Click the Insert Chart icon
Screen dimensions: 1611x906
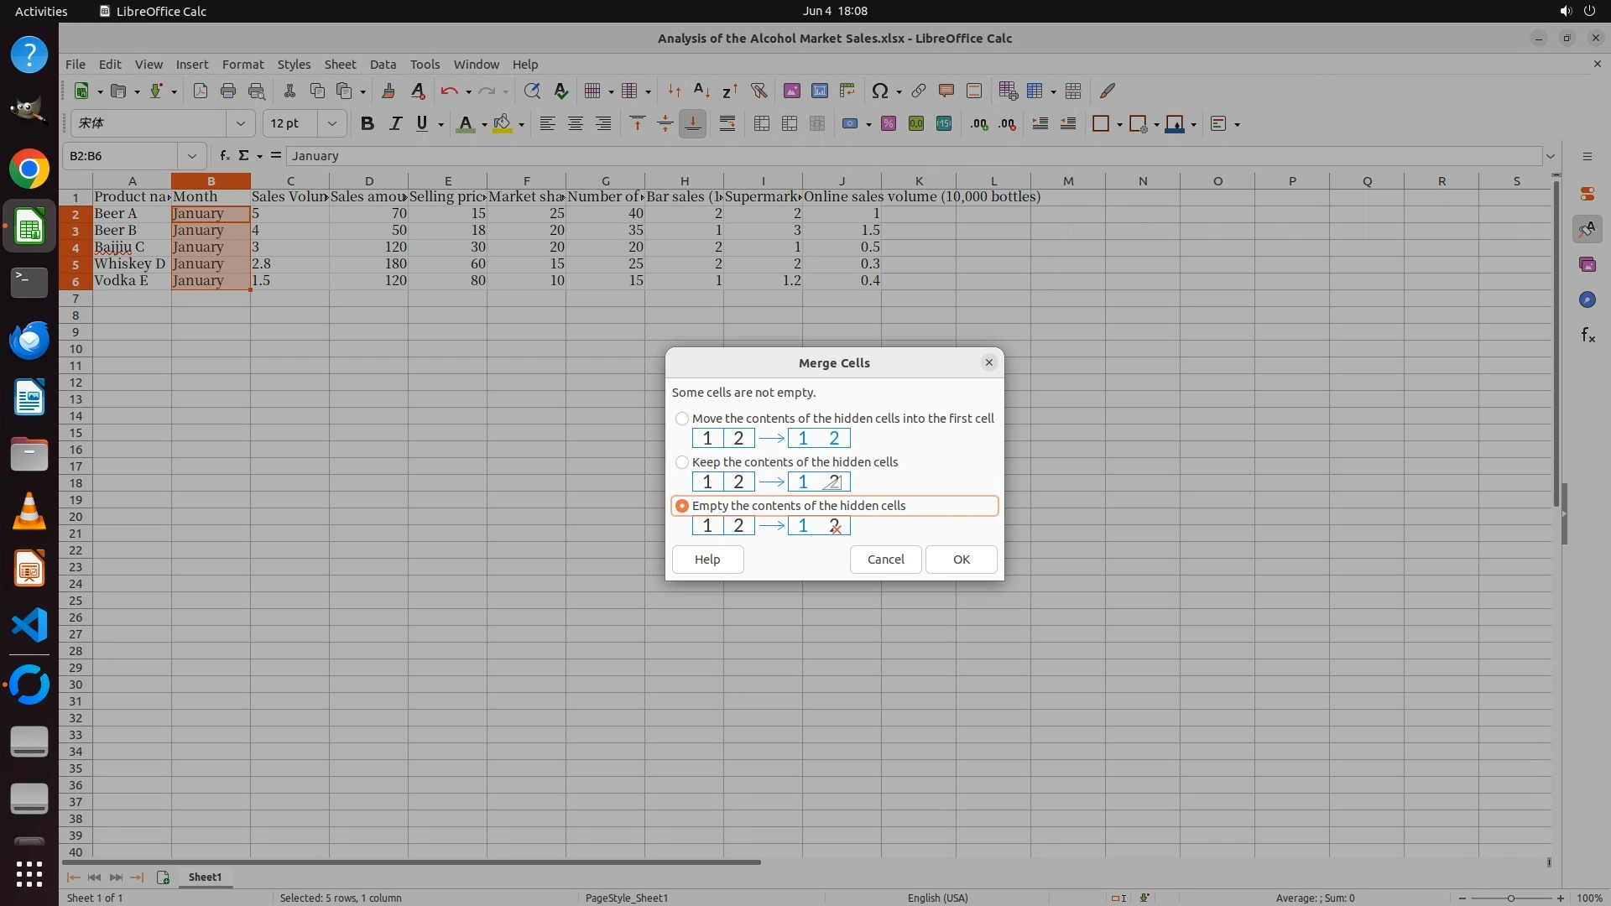click(x=819, y=91)
